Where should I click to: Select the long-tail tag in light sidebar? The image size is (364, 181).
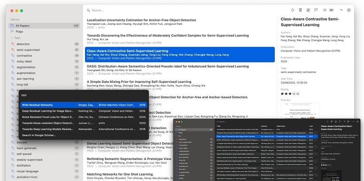pos(45,84)
